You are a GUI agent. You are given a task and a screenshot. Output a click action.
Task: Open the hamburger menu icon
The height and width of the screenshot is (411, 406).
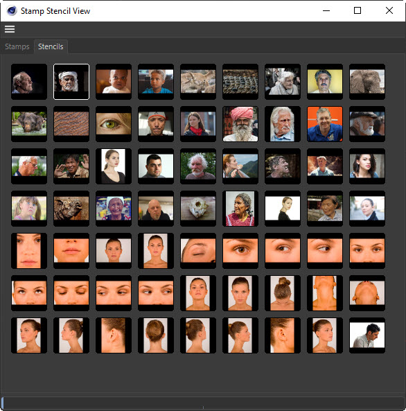10,29
